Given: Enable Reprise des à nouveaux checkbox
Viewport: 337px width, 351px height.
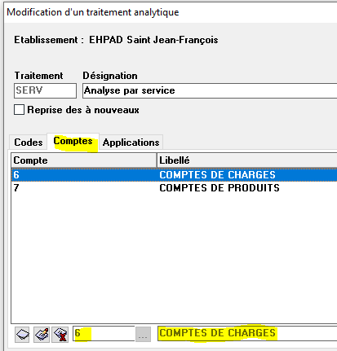Looking at the screenshot, I should (x=19, y=110).
